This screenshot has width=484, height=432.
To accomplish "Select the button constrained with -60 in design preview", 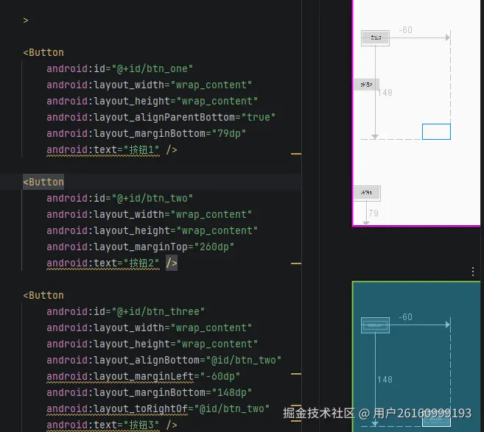I will click(375, 38).
